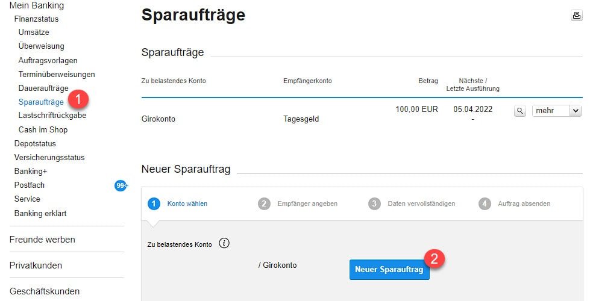Viewport: 590px width, 301px height.
Task: Click the Postfach 99+ notification badge
Action: tap(121, 185)
